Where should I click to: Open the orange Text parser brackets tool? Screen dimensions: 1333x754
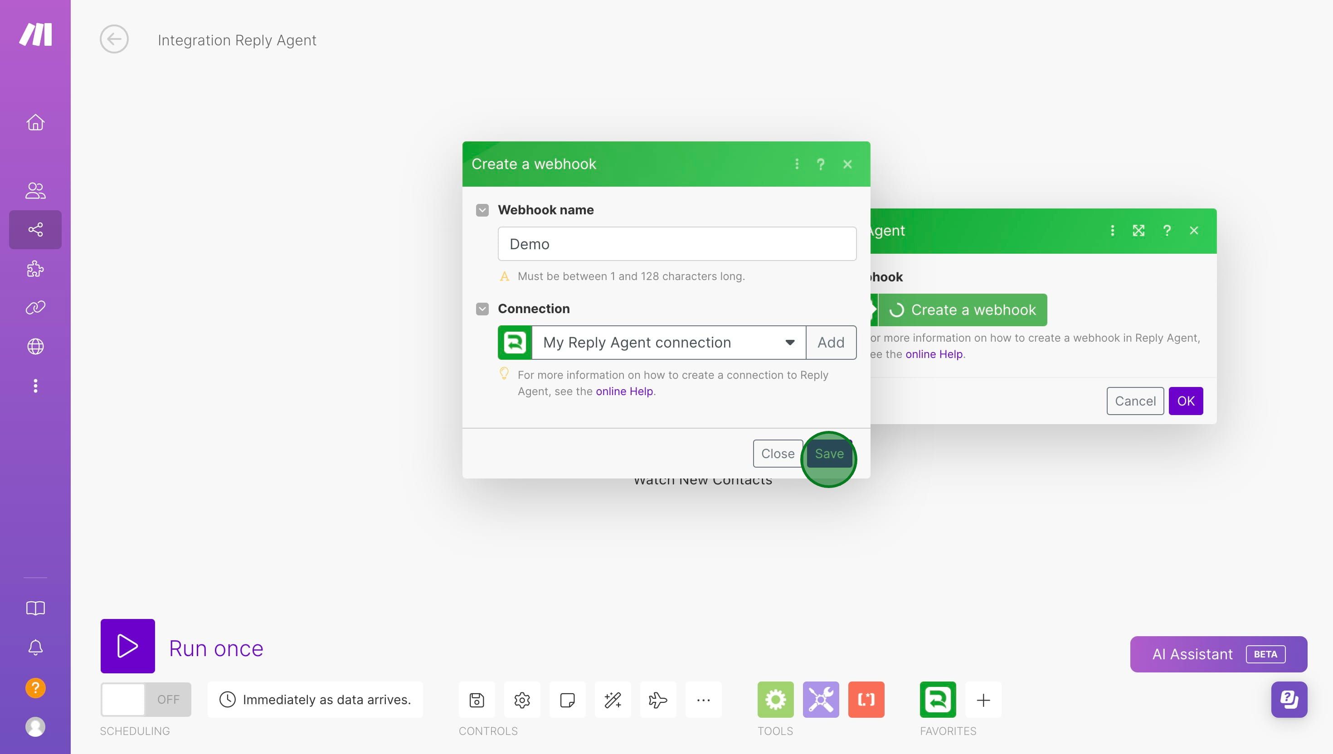[x=866, y=700]
